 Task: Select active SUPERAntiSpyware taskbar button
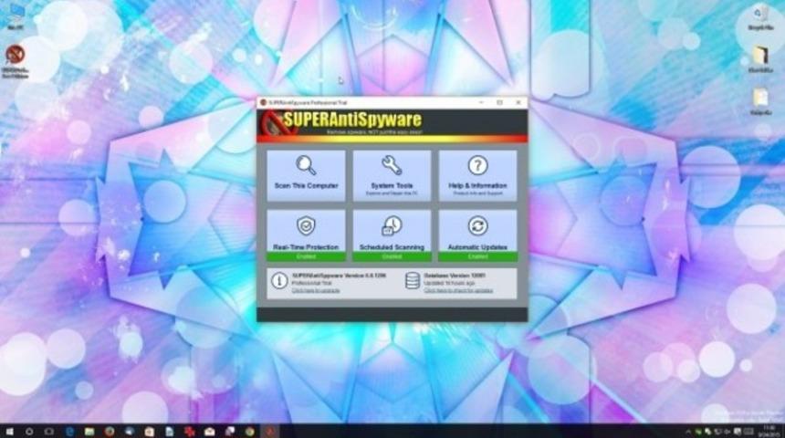[x=270, y=431]
